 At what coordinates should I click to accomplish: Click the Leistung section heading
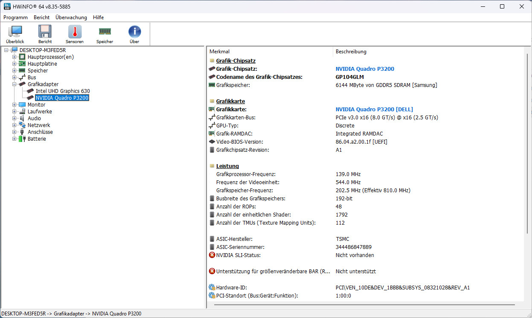(227, 166)
